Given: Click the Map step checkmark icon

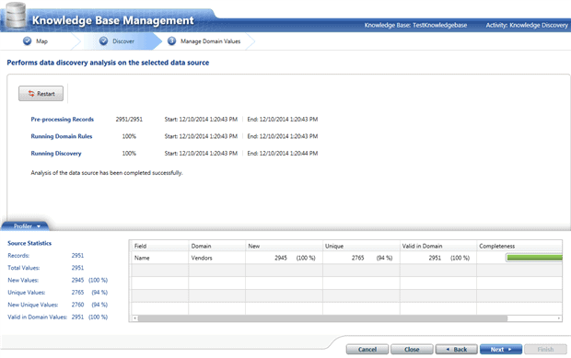Looking at the screenshot, I should (x=27, y=41).
